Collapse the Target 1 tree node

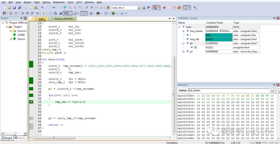(x=7, y=27)
